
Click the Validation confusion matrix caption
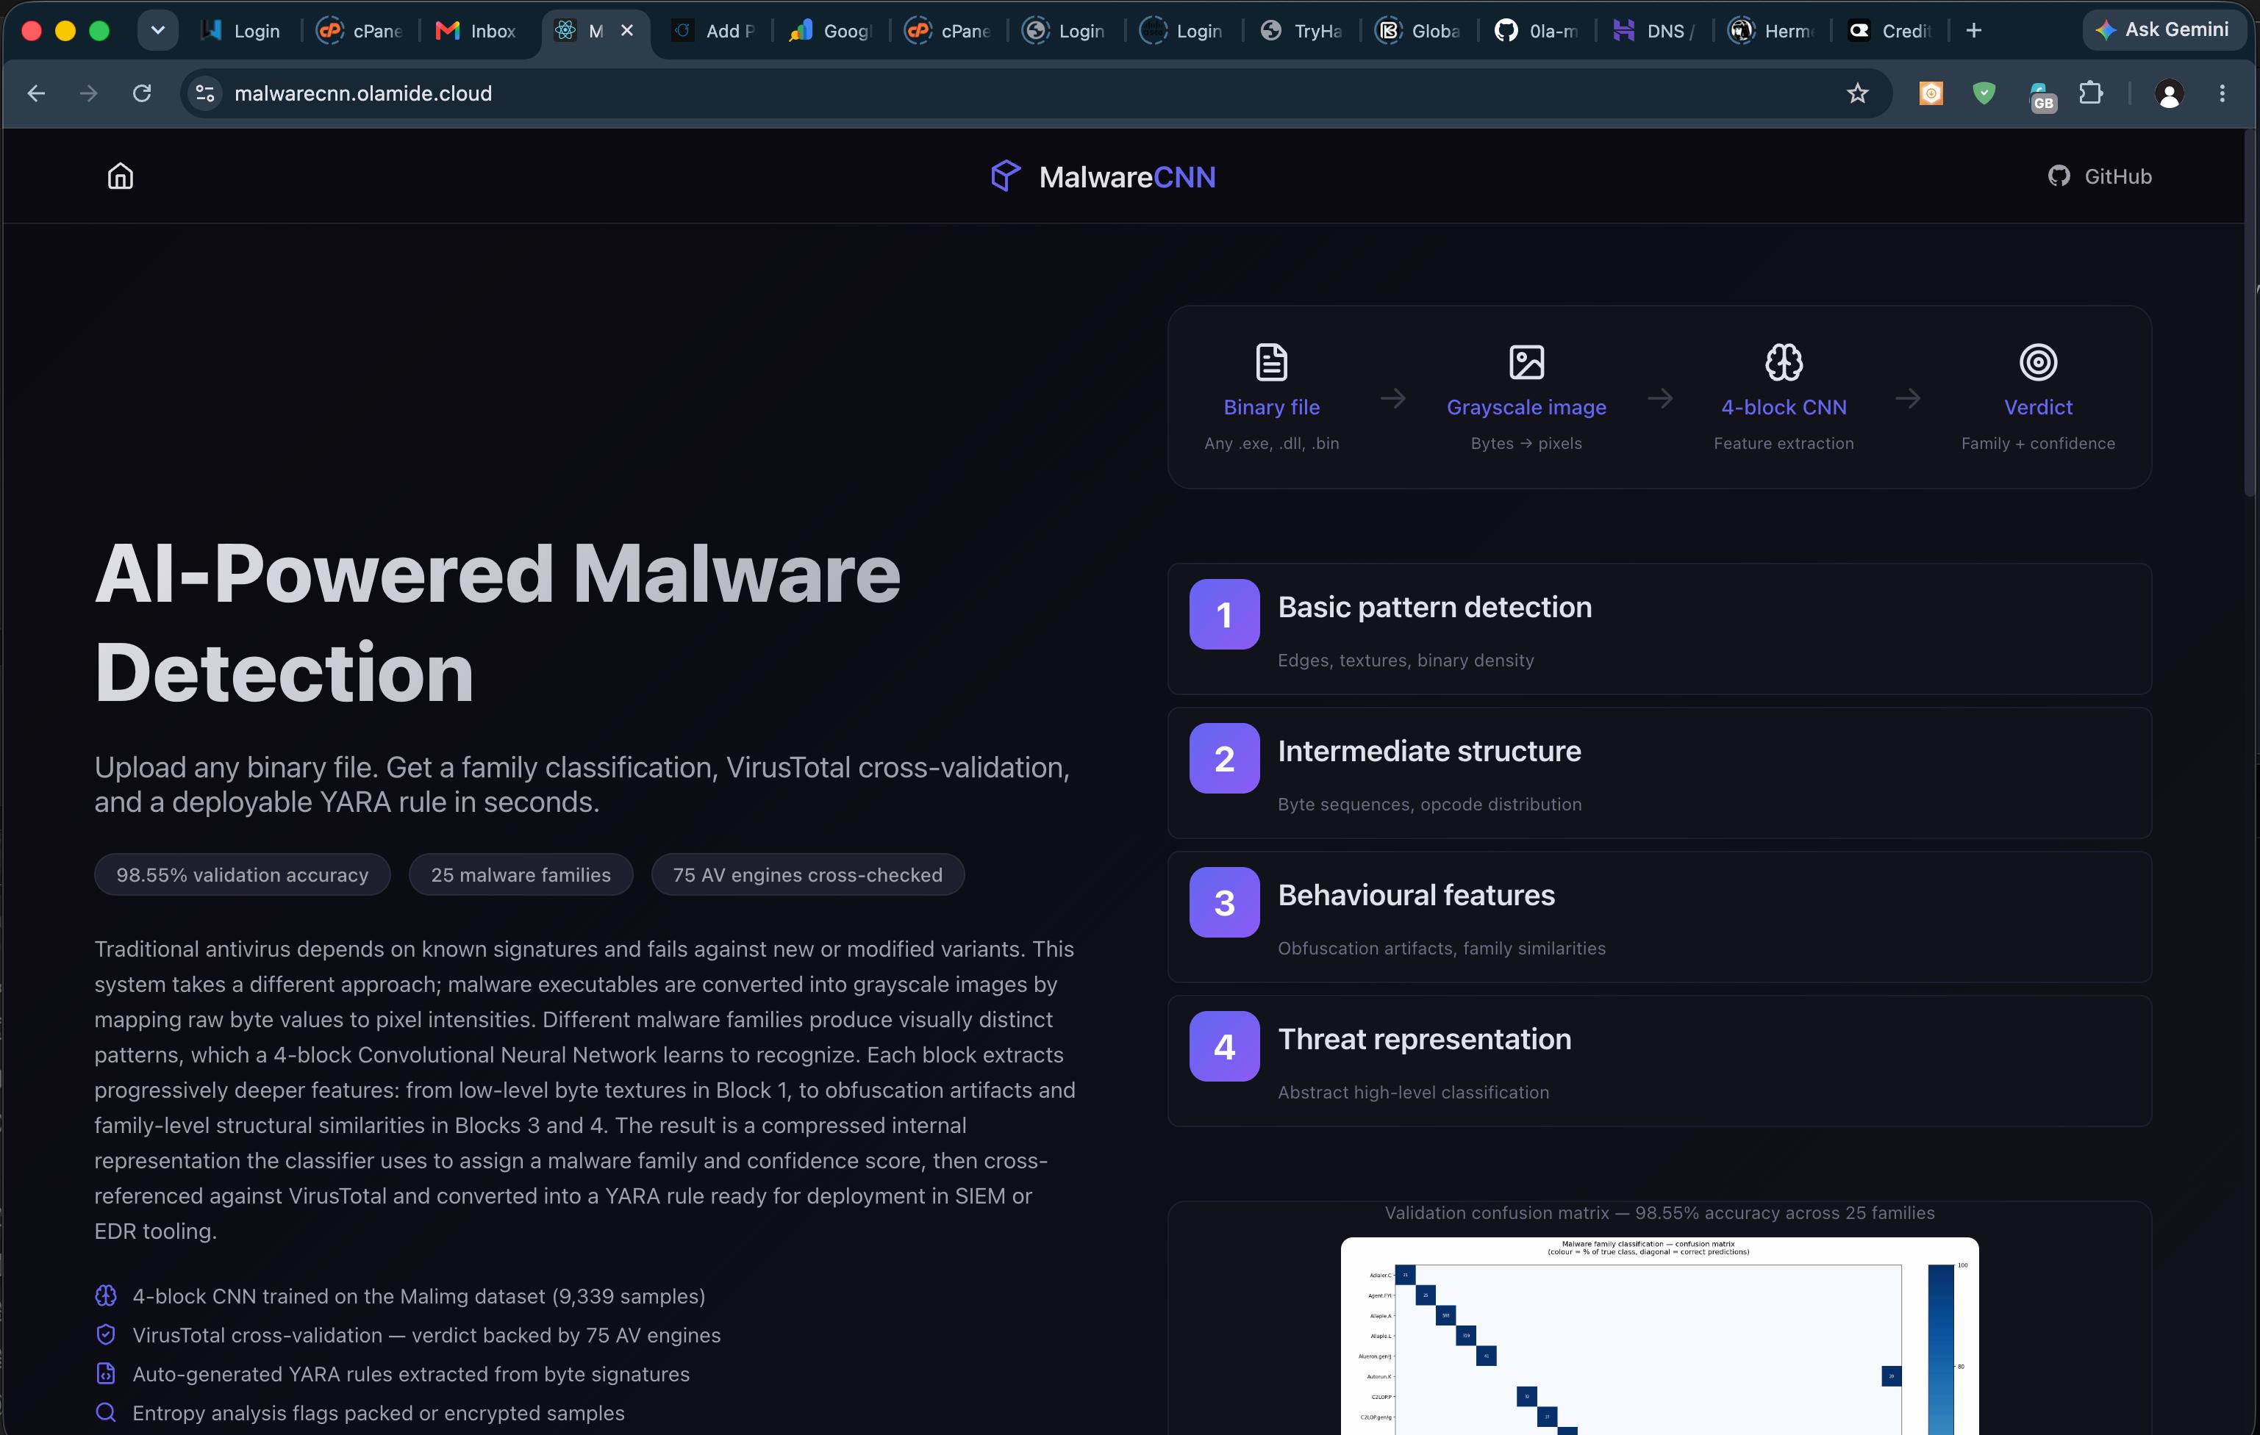pyautogui.click(x=1659, y=1212)
